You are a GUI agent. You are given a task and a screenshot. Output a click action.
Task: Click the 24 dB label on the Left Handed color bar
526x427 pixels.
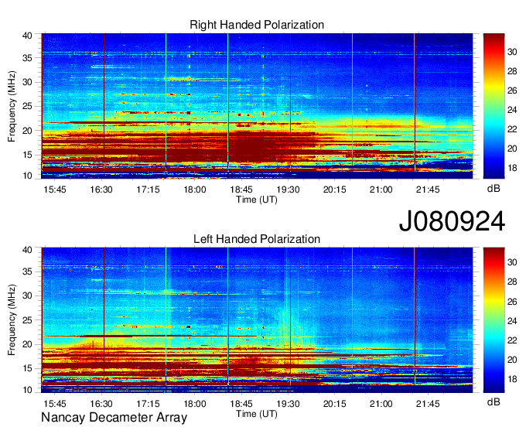tap(512, 321)
